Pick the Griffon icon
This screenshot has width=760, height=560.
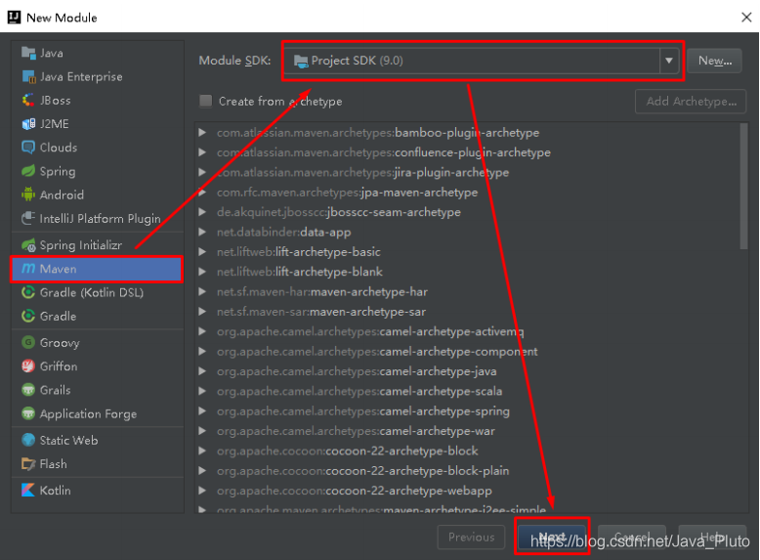(28, 366)
